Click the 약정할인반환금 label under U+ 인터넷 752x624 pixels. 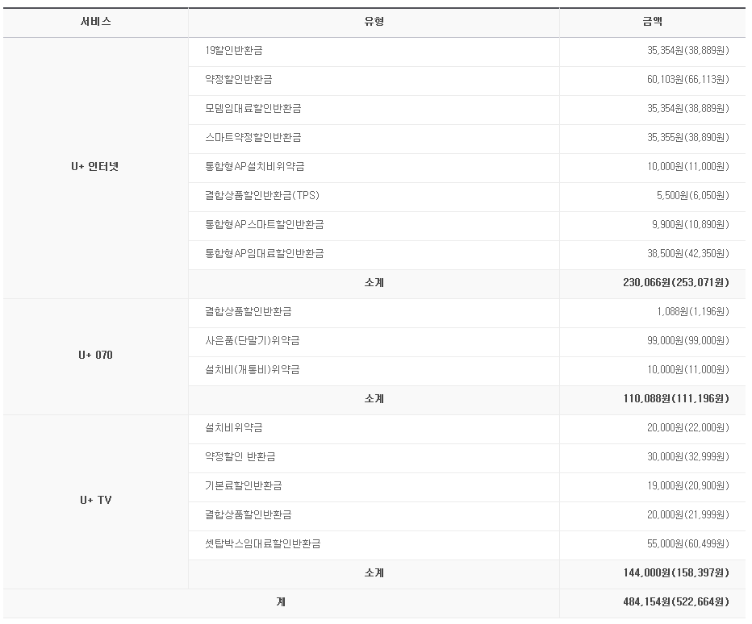pyautogui.click(x=238, y=80)
